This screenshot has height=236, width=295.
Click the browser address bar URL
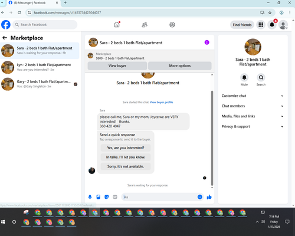[x=67, y=12]
